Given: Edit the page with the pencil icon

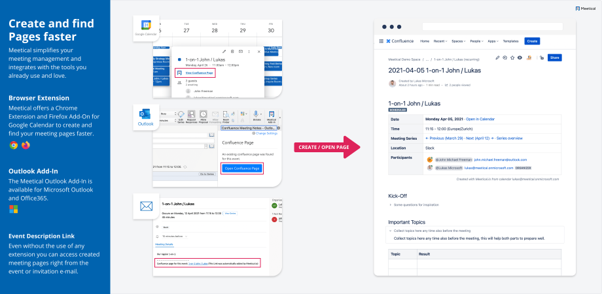Looking at the screenshot, I should (497, 57).
